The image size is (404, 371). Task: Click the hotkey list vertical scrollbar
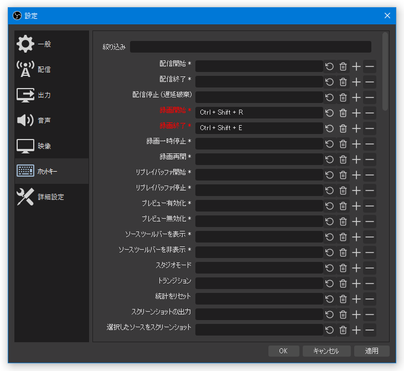pyautogui.click(x=385, y=71)
